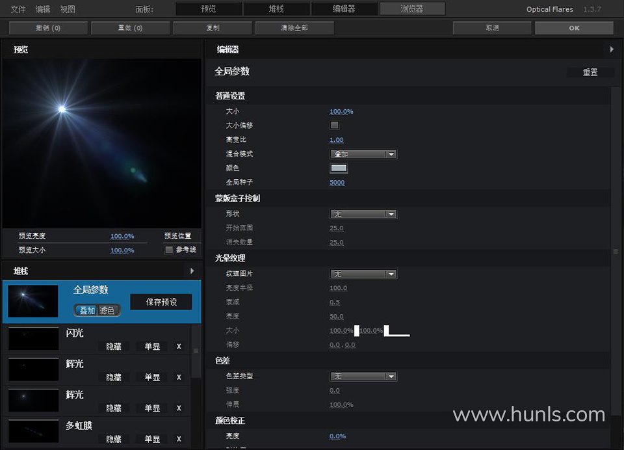
Task: Solo the 多虹膜 element
Action: click(152, 439)
